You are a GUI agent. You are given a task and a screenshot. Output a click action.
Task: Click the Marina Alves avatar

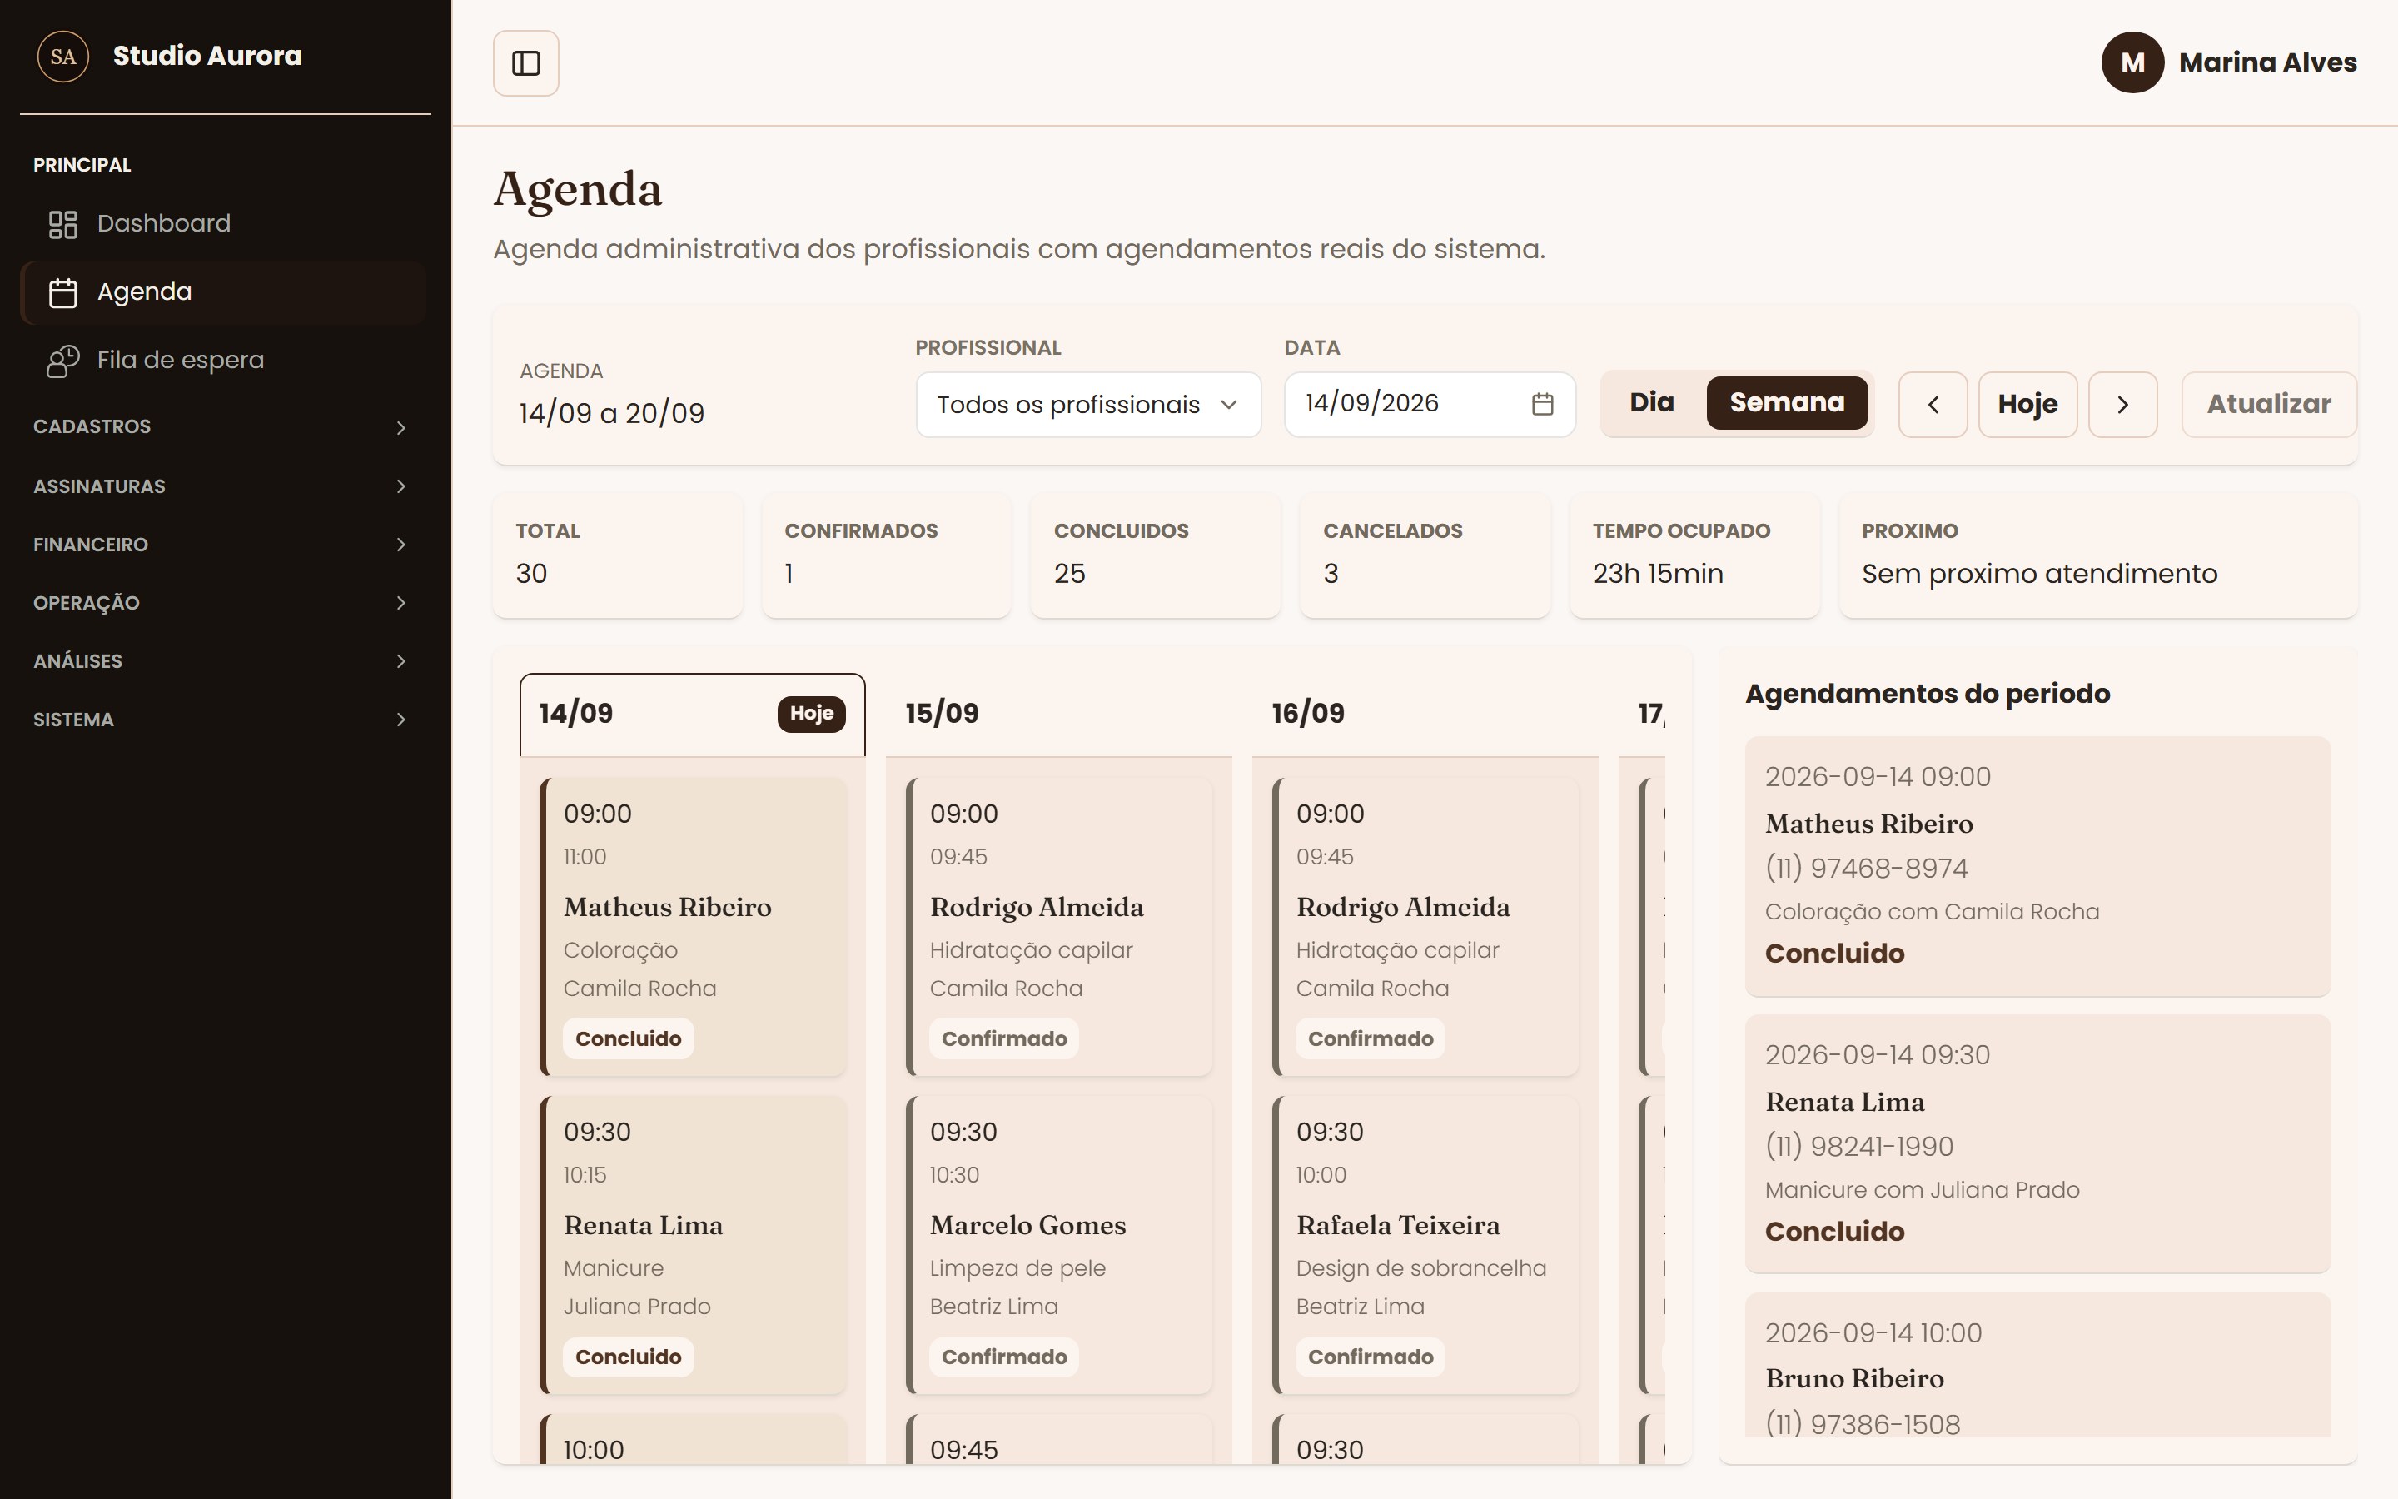point(2132,62)
